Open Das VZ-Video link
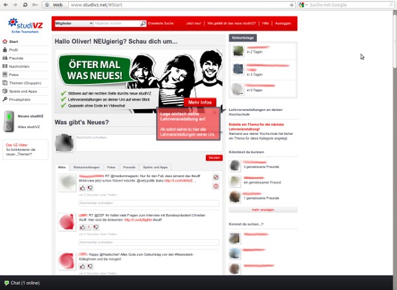Screen dimensions: 397x290 pyautogui.click(x=17, y=145)
